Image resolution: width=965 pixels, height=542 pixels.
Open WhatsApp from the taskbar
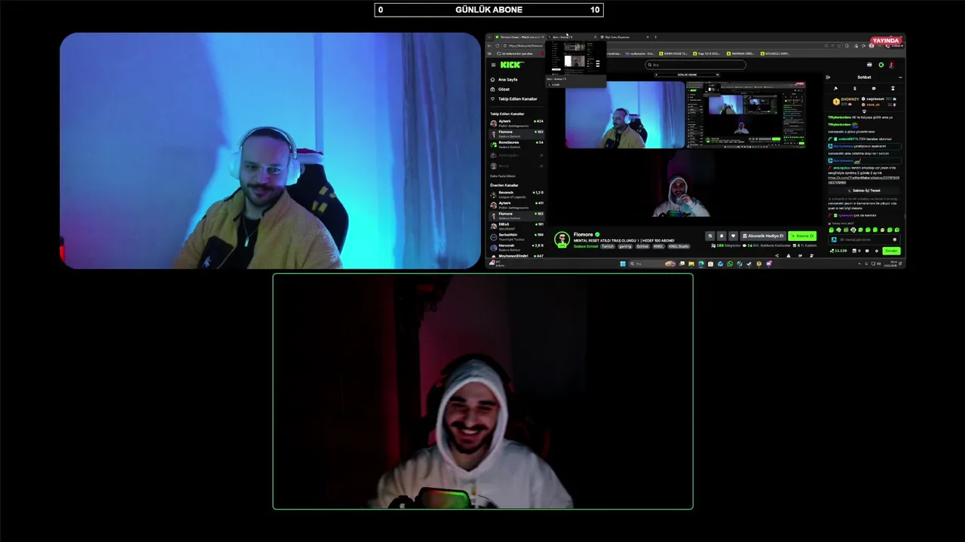point(730,263)
